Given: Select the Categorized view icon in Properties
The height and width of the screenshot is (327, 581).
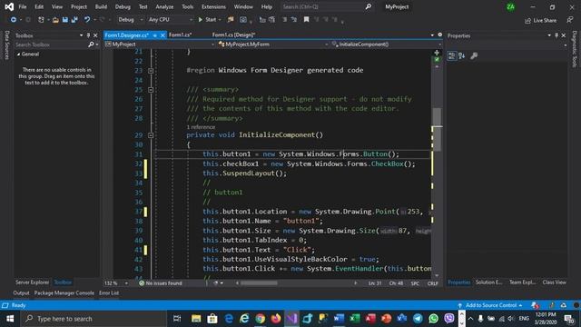Looking at the screenshot, I should (x=452, y=56).
